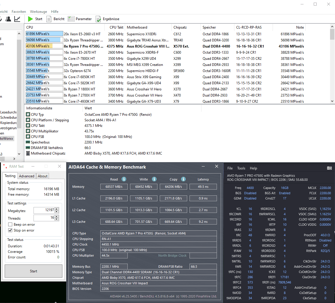The image size is (335, 303).
Task: Switch to the About tab in RAM Test
Action: point(43,176)
